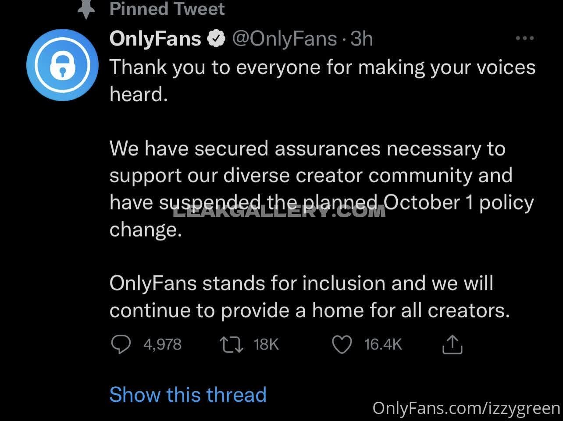
Task: Click the 'OnlyFans stands for inclusion' paragraph
Action: click(x=309, y=297)
